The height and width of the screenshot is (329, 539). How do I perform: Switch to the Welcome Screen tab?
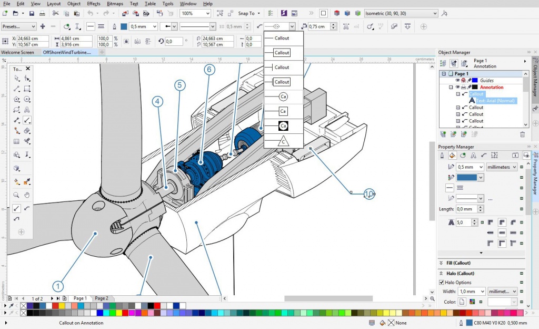click(17, 52)
